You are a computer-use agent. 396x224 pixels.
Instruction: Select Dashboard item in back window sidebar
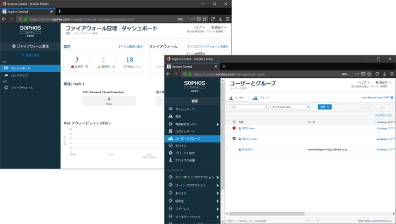(x=30, y=68)
